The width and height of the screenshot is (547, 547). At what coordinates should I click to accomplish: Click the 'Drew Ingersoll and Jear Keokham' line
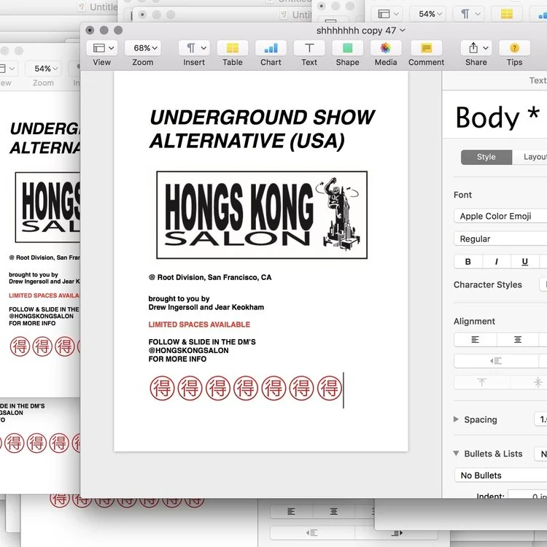206,307
